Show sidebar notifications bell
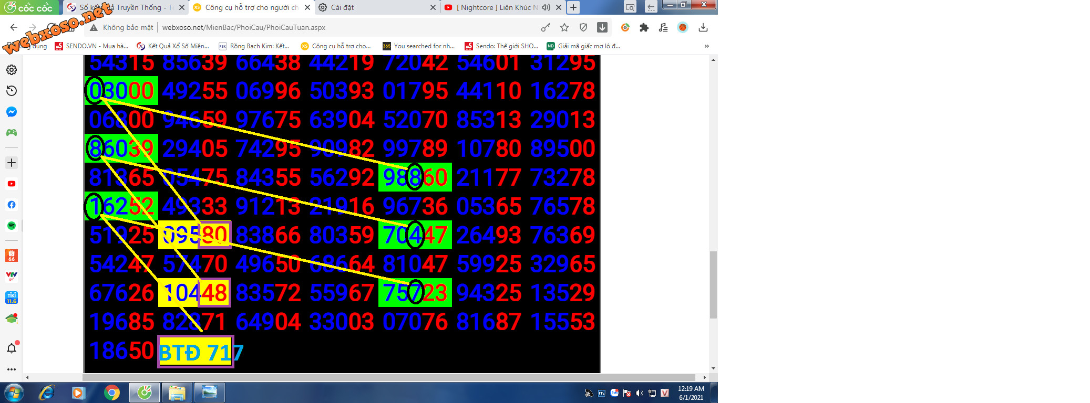The height and width of the screenshot is (403, 1090). [12, 348]
